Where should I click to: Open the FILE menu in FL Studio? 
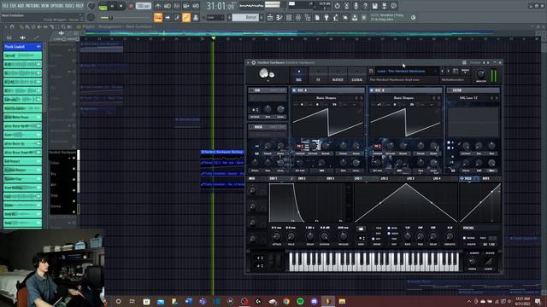(5, 6)
